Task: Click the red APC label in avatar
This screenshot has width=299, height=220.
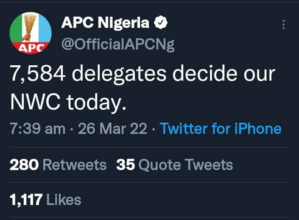Action: click(x=31, y=48)
